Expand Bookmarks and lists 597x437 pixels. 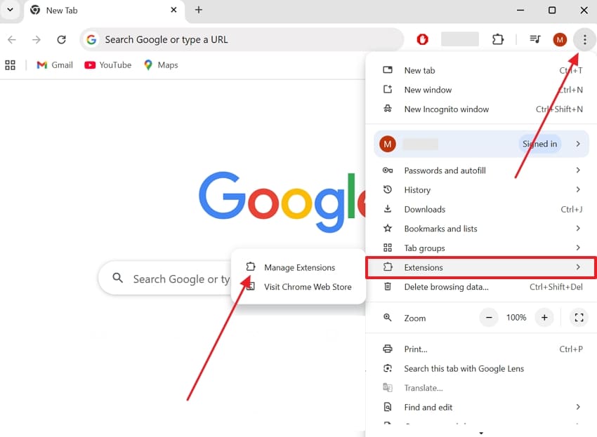pos(440,228)
